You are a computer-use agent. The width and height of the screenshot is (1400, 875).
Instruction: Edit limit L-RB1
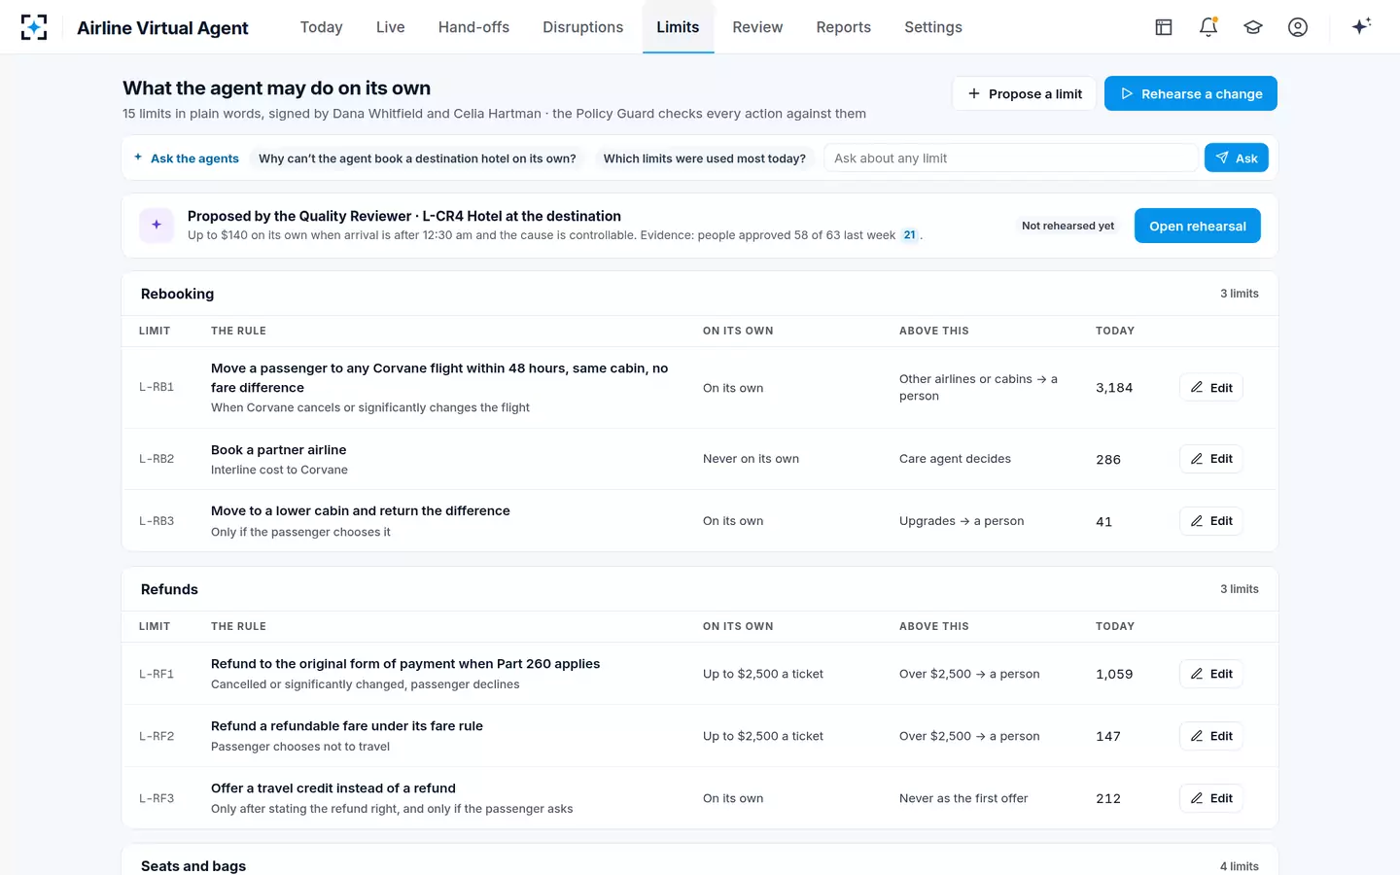pos(1211,388)
